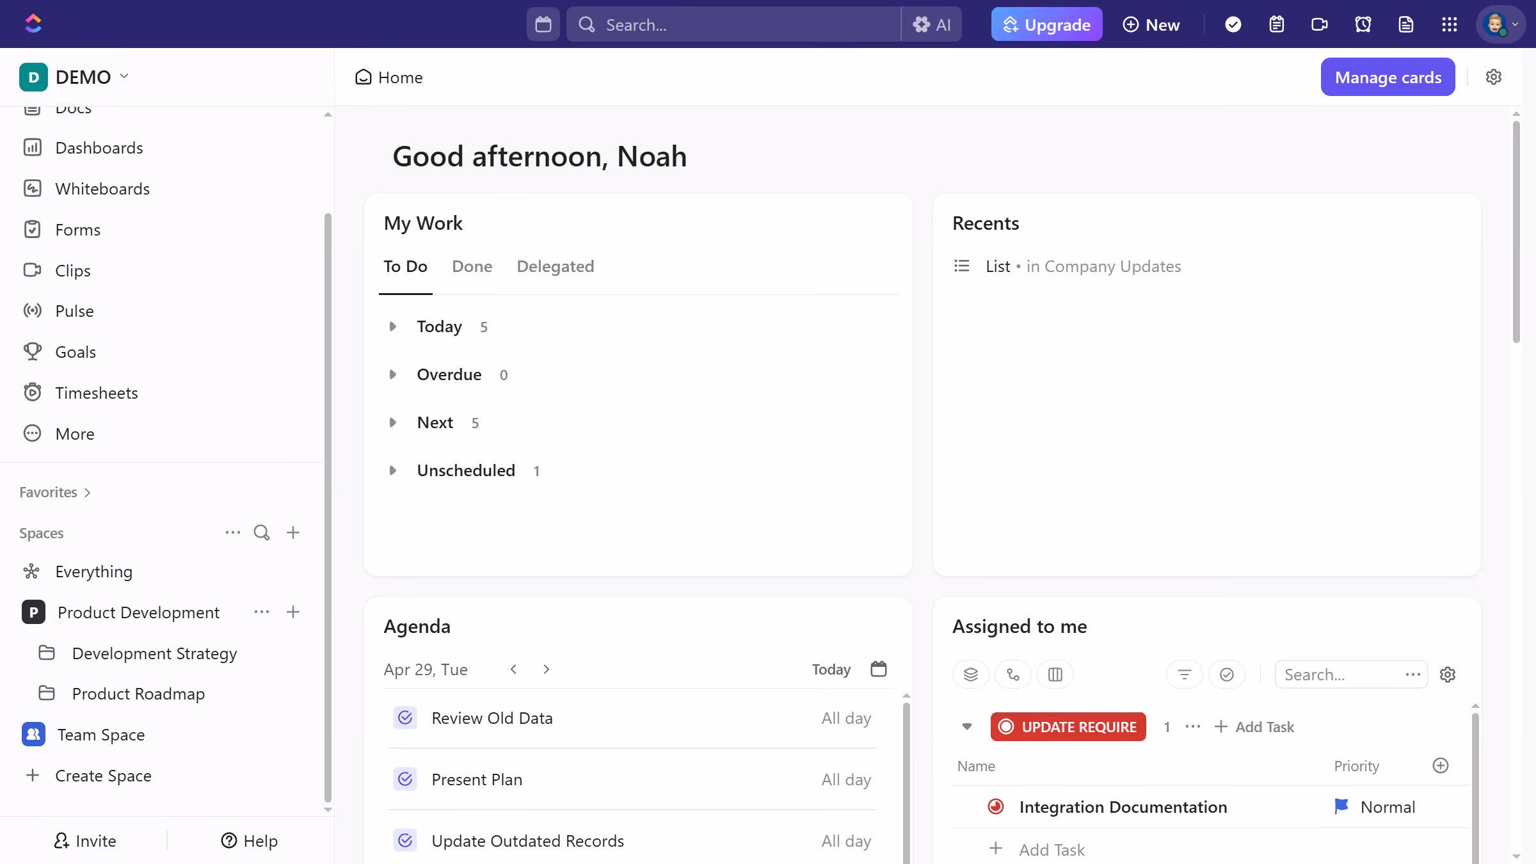The width and height of the screenshot is (1536, 864).
Task: Open Team Space
Action: click(101, 735)
